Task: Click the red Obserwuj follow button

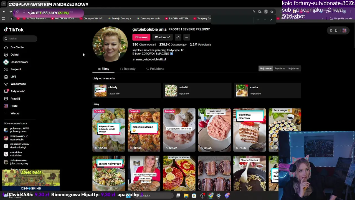Action: click(x=141, y=37)
